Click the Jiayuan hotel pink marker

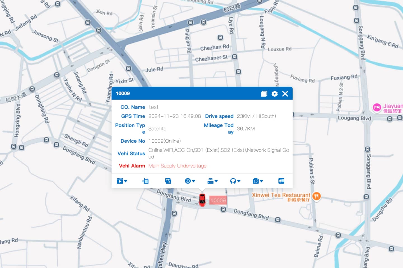pyautogui.click(x=377, y=107)
